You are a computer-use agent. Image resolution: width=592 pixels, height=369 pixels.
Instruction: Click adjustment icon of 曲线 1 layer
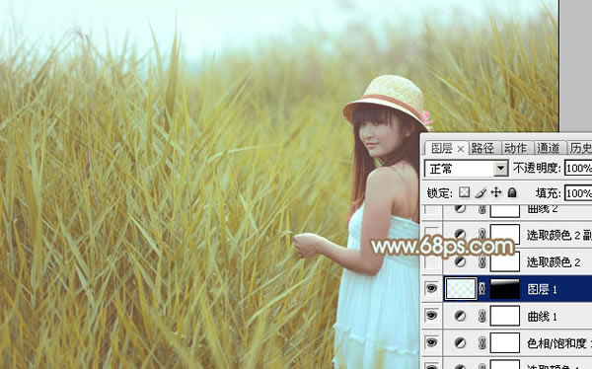(460, 316)
